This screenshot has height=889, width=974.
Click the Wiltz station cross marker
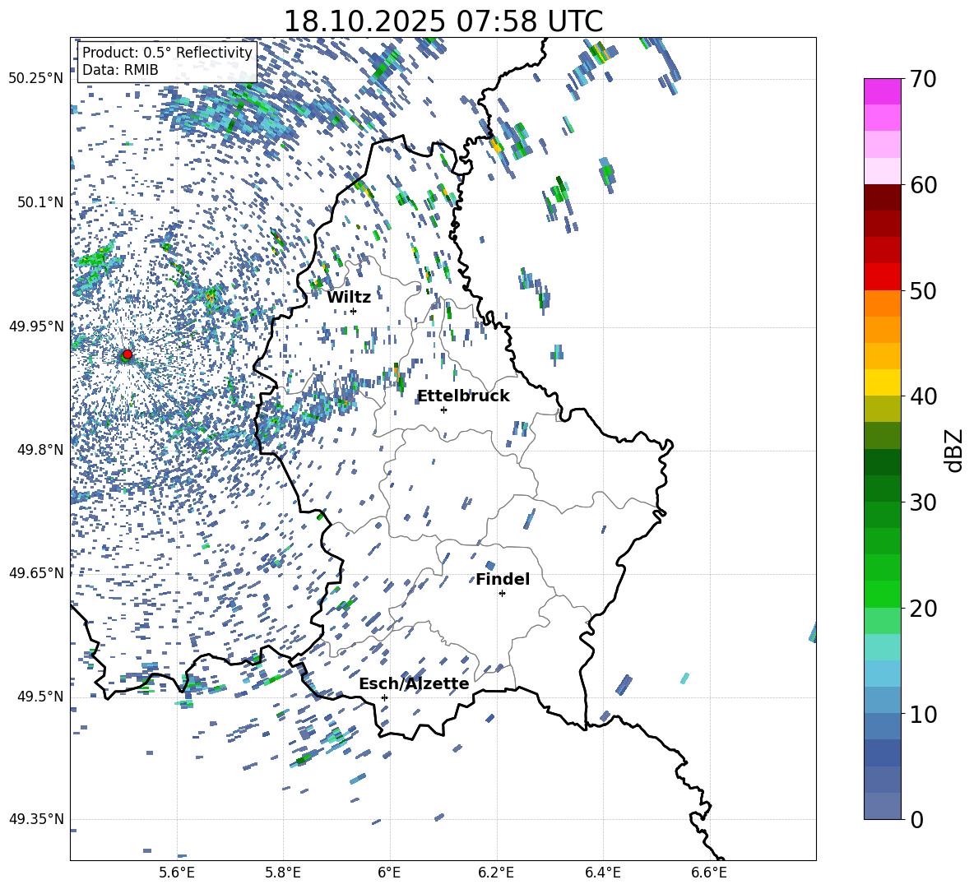click(354, 311)
